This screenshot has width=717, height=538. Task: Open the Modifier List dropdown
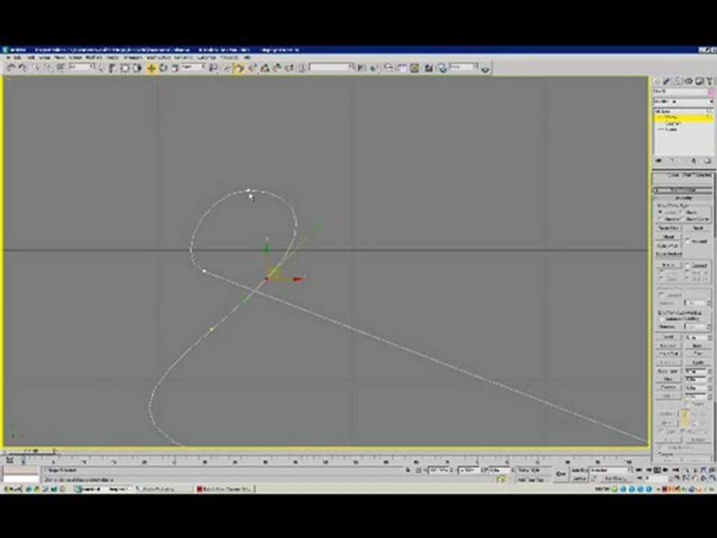(x=683, y=101)
